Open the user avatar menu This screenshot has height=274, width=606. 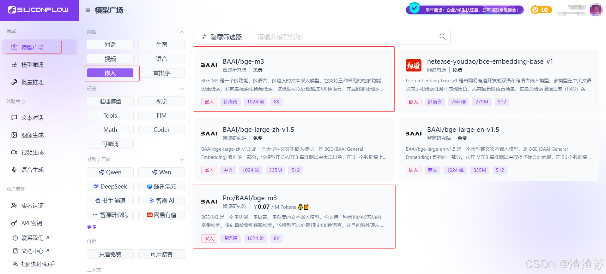[x=596, y=10]
